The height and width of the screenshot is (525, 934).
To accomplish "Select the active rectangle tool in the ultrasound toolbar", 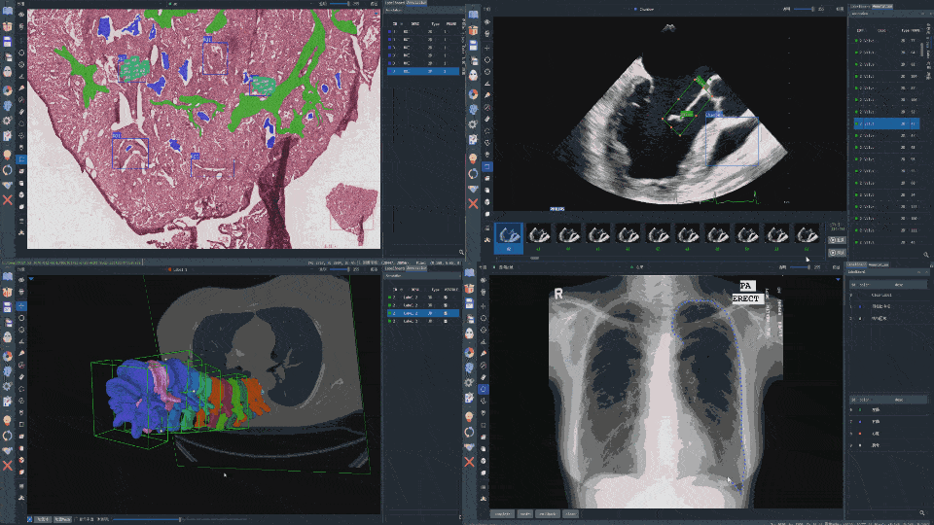I will pos(487,166).
